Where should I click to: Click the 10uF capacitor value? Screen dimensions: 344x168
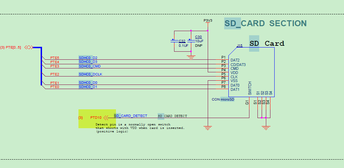(199, 41)
